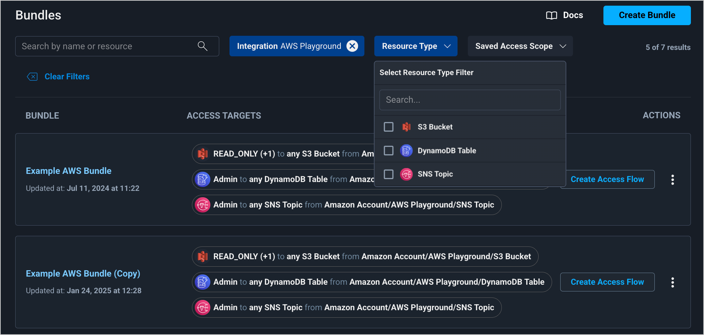Enable the DynamoDB Table filter checkbox

[388, 151]
